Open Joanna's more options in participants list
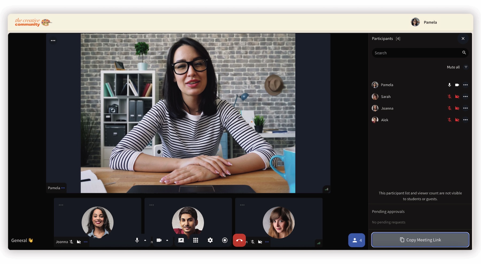This screenshot has width=481, height=264. tap(466, 108)
